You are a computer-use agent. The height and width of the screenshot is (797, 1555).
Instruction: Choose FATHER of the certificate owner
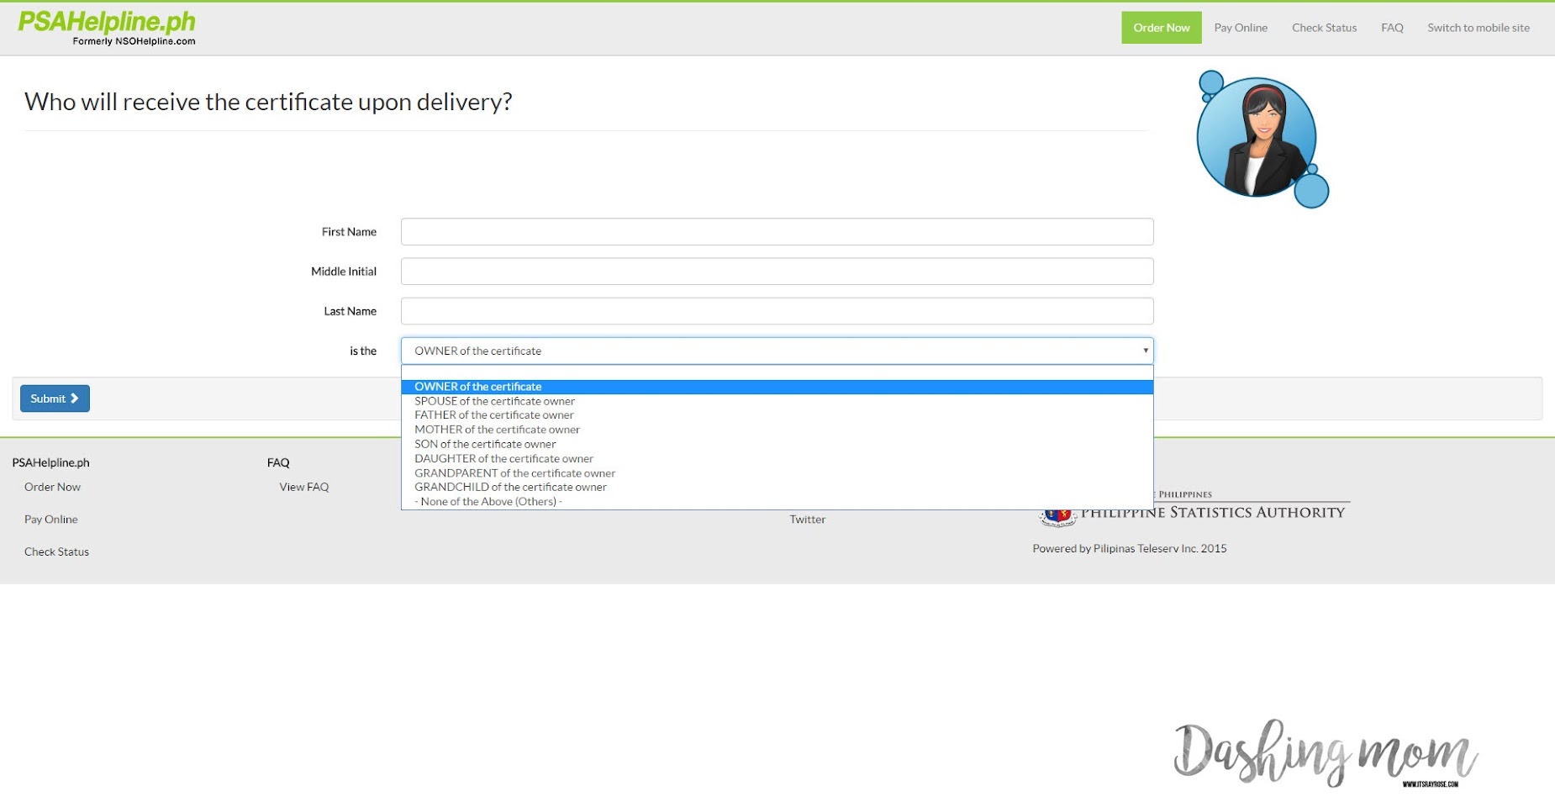coord(777,415)
